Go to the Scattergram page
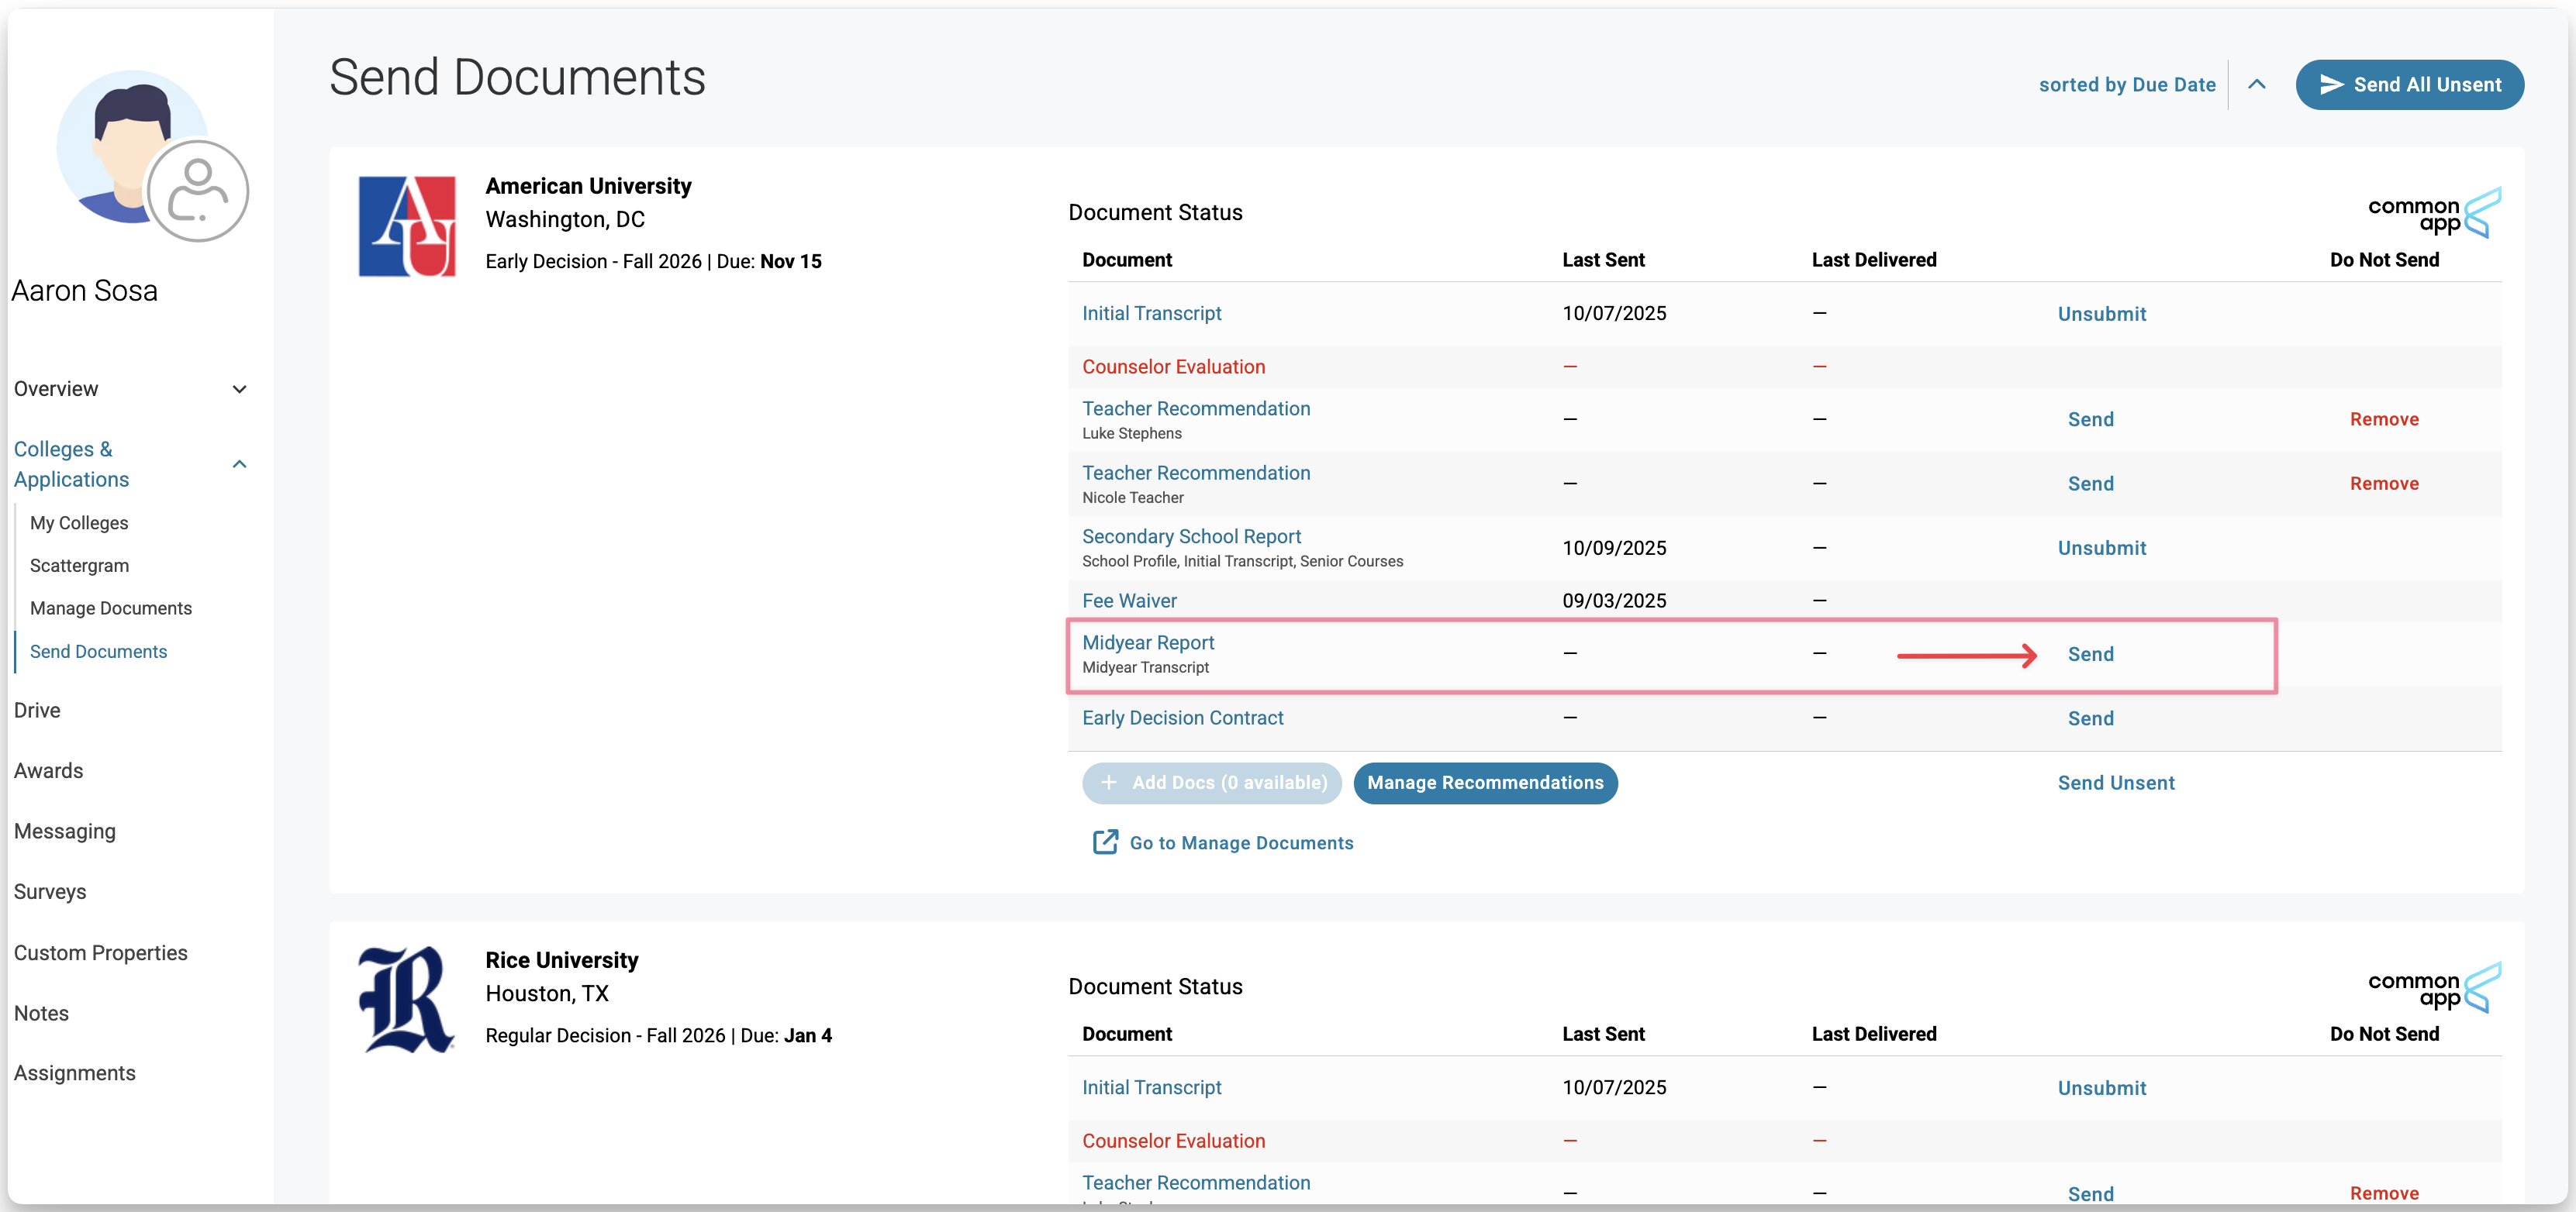2576x1212 pixels. click(79, 566)
